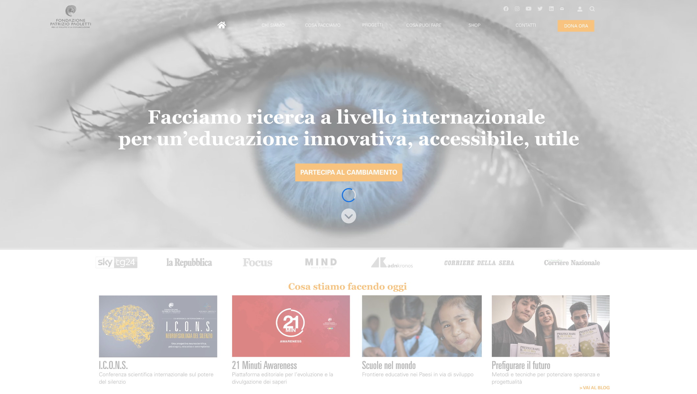Open the Facebook social icon
697x394 pixels.
[506, 9]
